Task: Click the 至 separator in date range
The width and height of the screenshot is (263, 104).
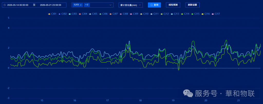Action: (34, 5)
